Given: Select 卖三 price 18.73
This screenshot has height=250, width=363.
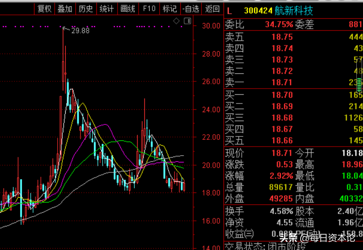Looking at the screenshot, I should click(282, 60).
